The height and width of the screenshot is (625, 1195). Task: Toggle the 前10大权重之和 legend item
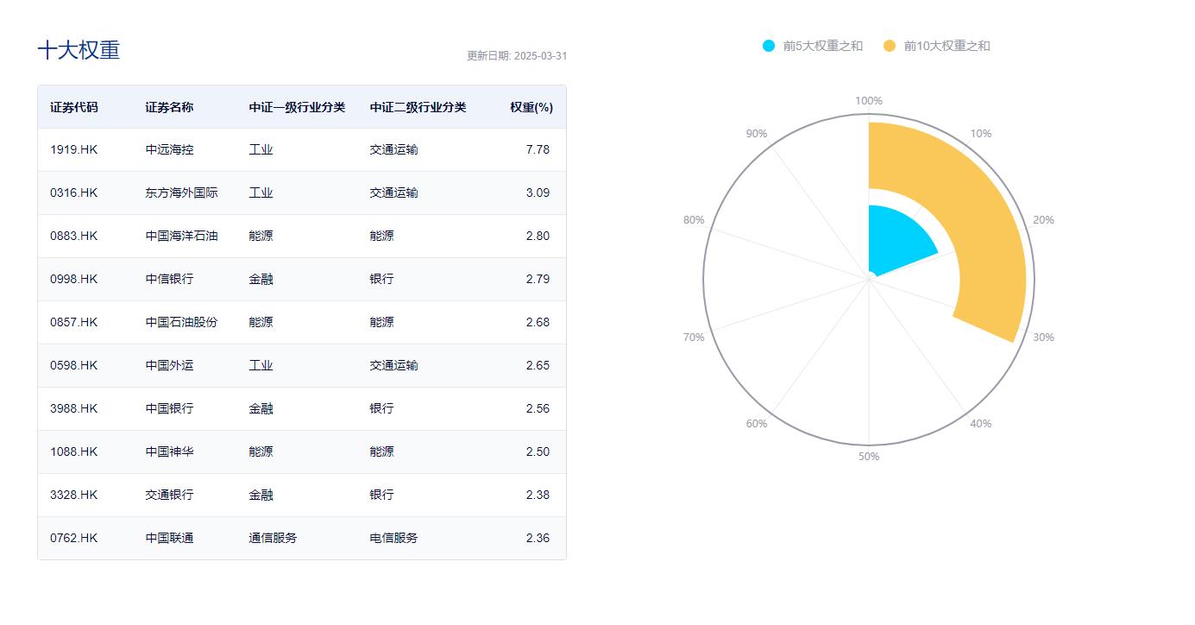937,46
